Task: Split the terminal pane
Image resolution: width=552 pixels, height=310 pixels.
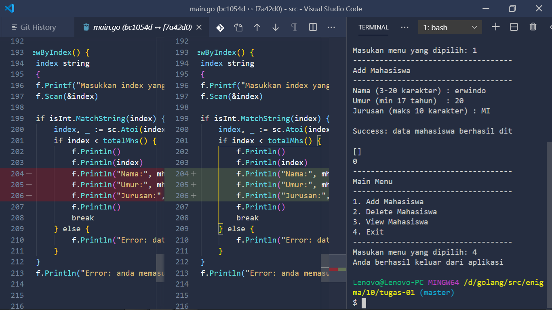Action: (x=514, y=27)
